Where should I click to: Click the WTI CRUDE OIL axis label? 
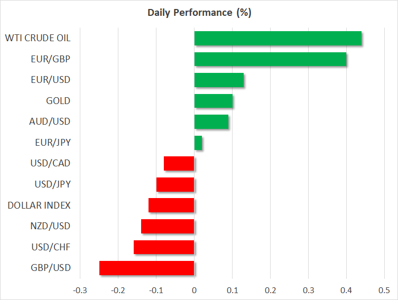click(38, 38)
